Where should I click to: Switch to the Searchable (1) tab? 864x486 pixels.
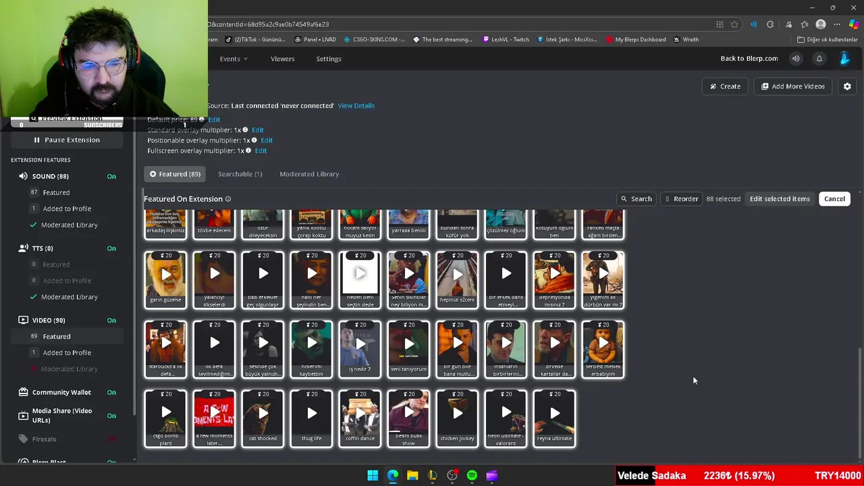(x=240, y=174)
